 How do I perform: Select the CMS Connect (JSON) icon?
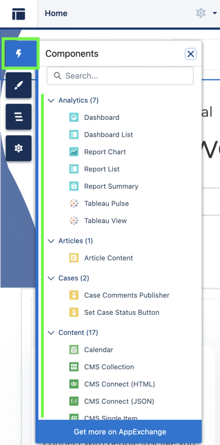pos(74,401)
